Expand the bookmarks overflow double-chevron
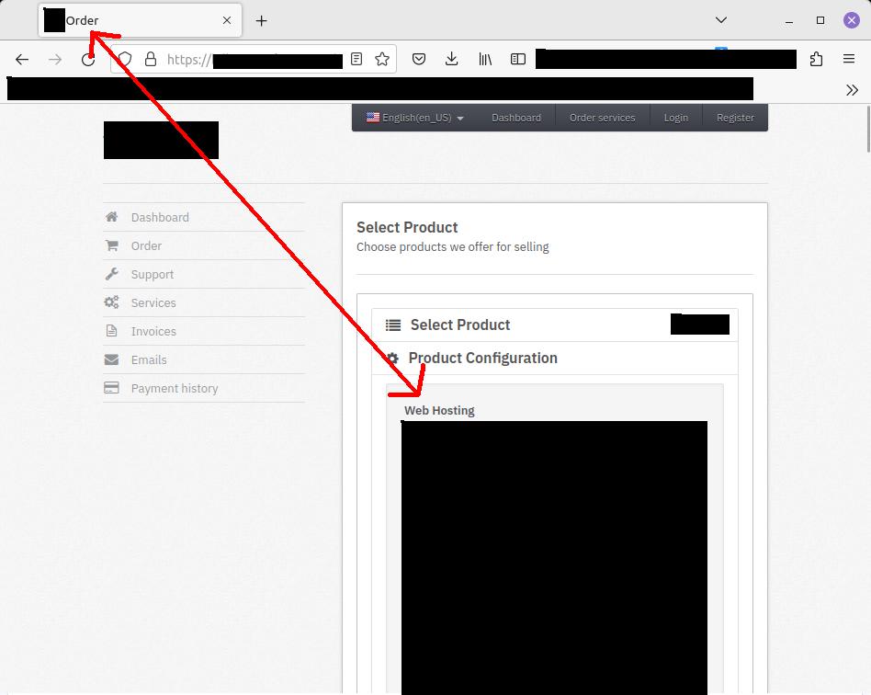This screenshot has width=871, height=695. tap(852, 89)
